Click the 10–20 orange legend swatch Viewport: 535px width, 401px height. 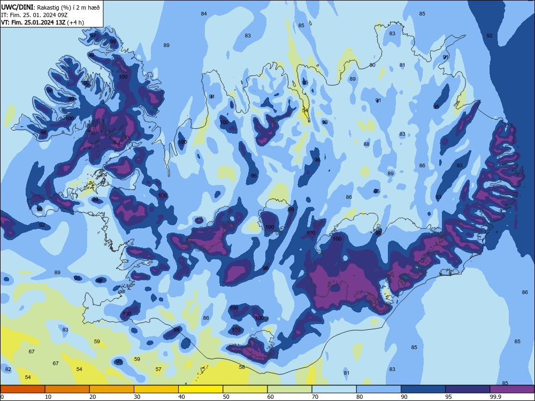pyautogui.click(x=67, y=389)
